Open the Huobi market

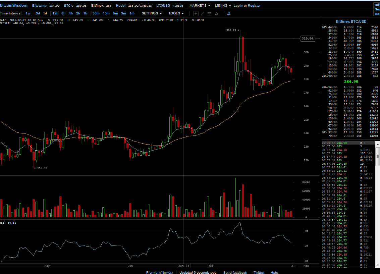[x=121, y=6]
